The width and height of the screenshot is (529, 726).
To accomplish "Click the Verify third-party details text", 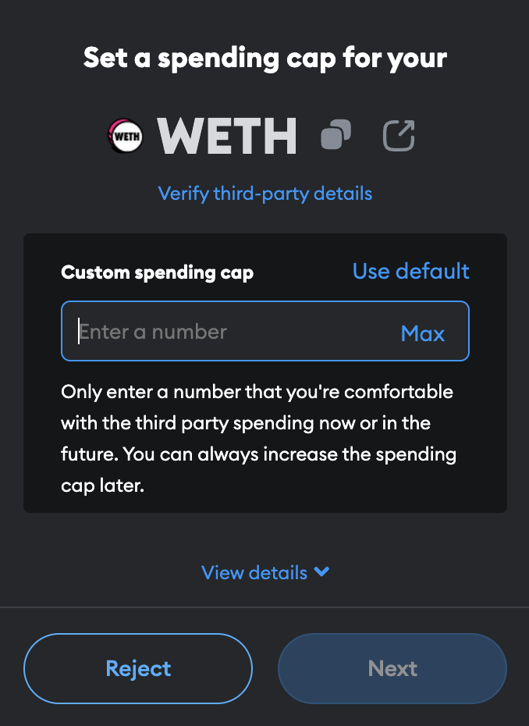I will coord(264,193).
